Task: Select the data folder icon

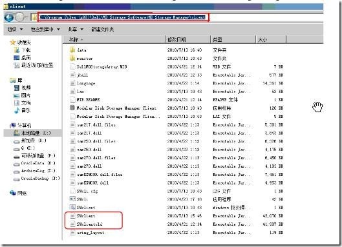Action: [72, 50]
